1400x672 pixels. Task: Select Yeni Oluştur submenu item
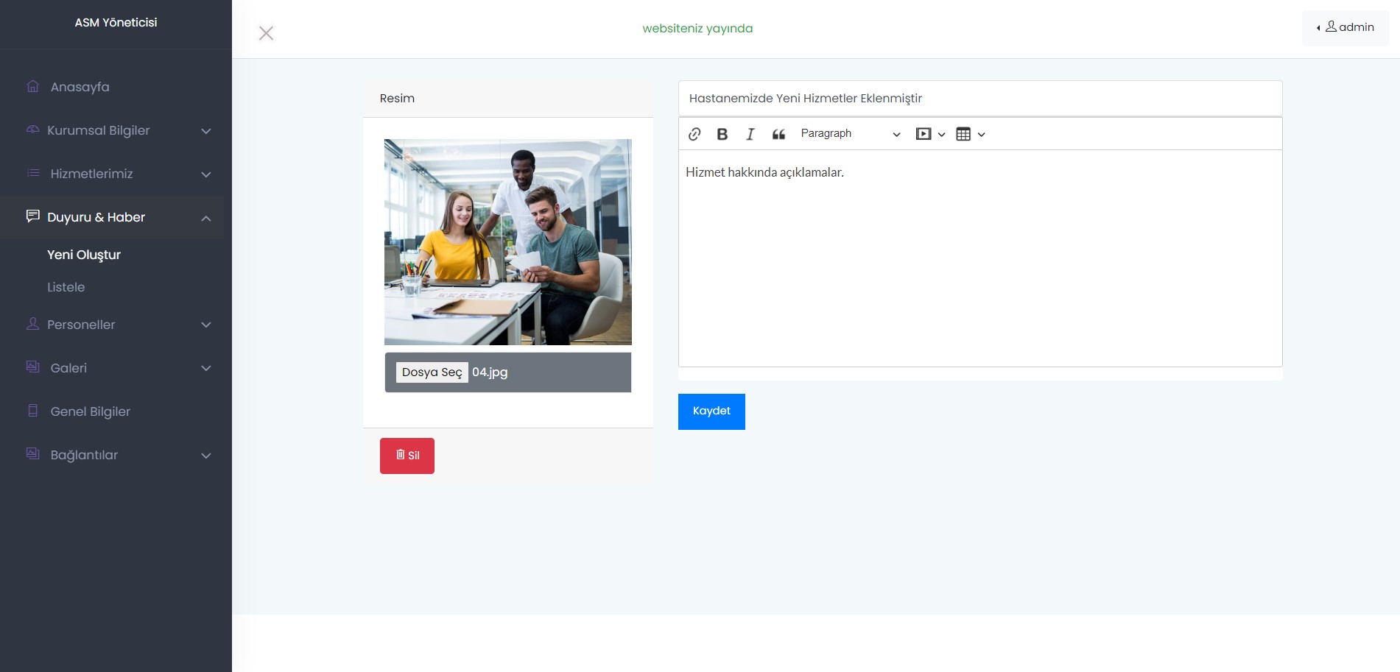(x=84, y=255)
